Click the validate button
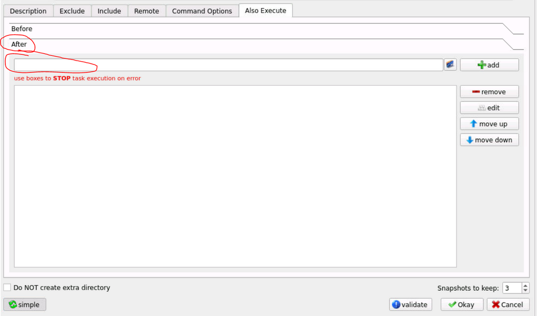 (x=410, y=304)
